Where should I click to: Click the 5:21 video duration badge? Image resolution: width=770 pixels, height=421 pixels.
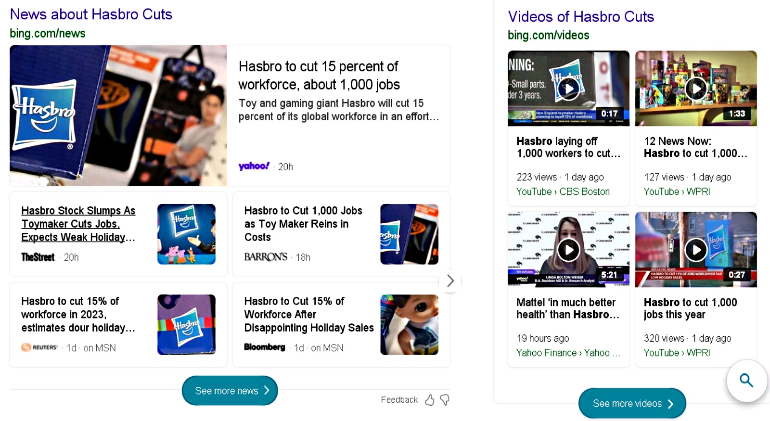point(609,275)
